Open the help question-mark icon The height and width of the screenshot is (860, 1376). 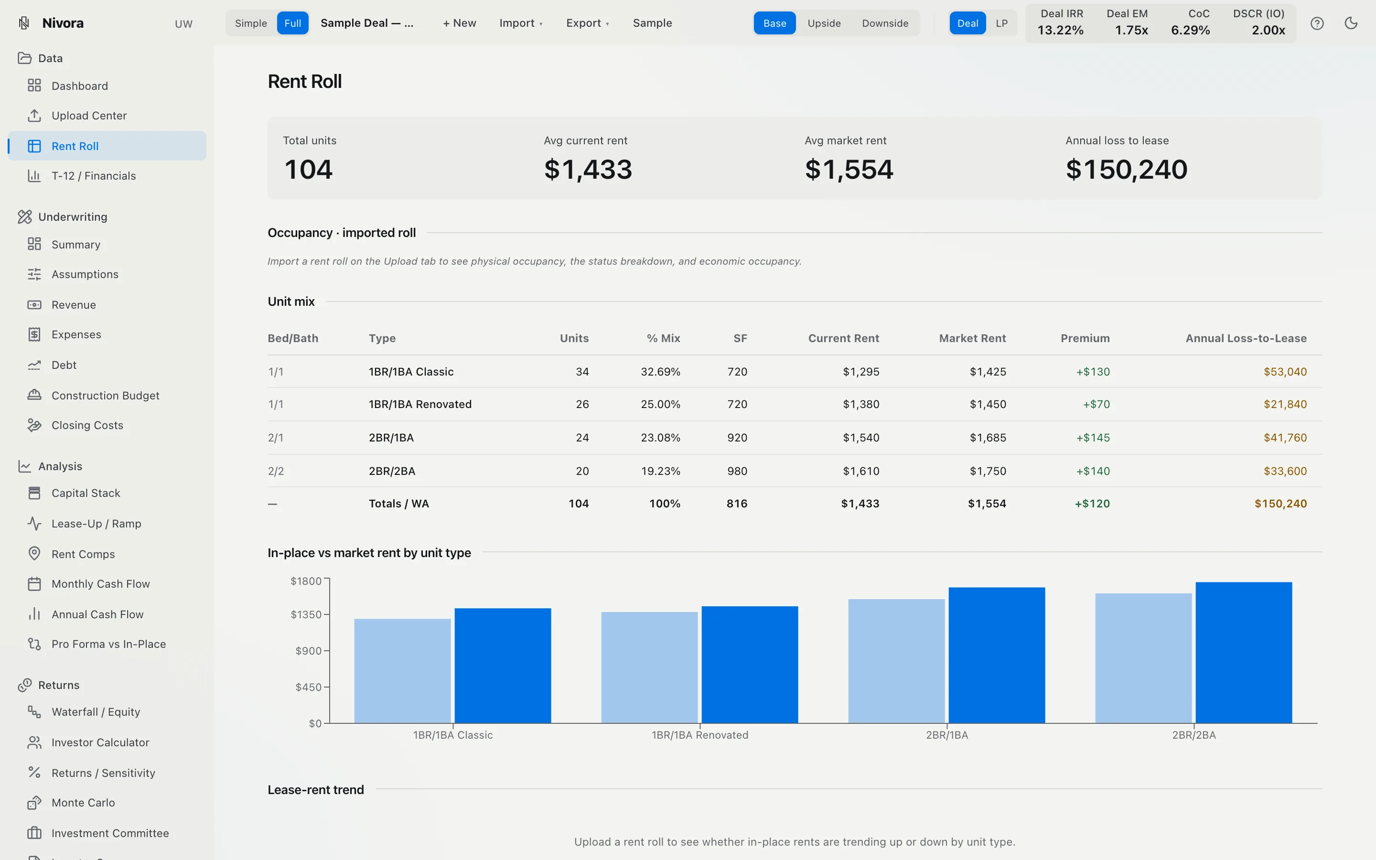point(1317,23)
